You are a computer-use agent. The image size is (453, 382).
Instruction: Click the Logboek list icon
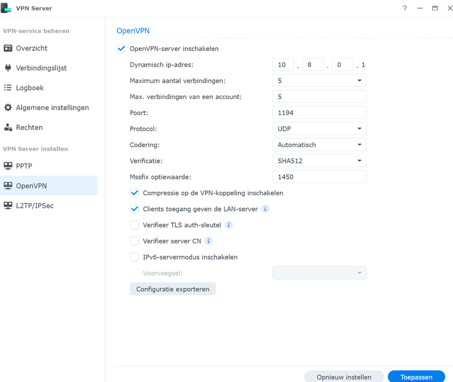pyautogui.click(x=8, y=88)
